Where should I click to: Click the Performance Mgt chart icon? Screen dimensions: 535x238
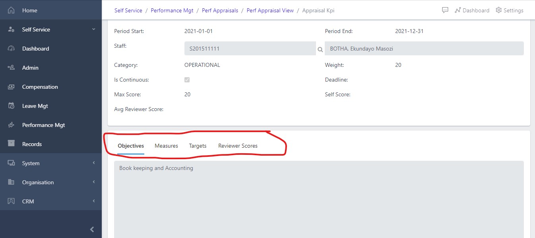pyautogui.click(x=11, y=125)
